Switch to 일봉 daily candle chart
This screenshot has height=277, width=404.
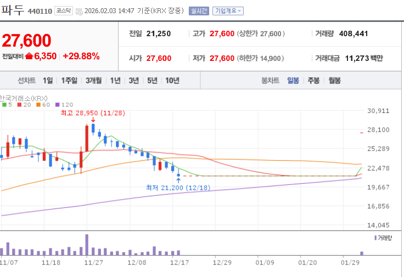click(x=293, y=81)
